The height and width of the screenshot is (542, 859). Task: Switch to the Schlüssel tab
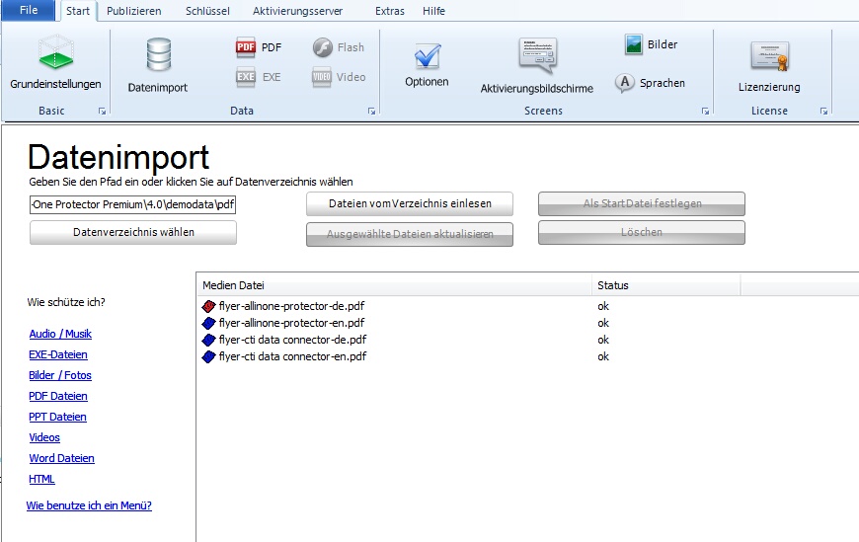coord(207,11)
